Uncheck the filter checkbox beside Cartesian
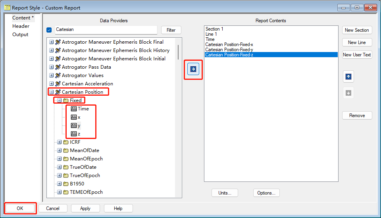This screenshot has width=381, height=218. 49,30
